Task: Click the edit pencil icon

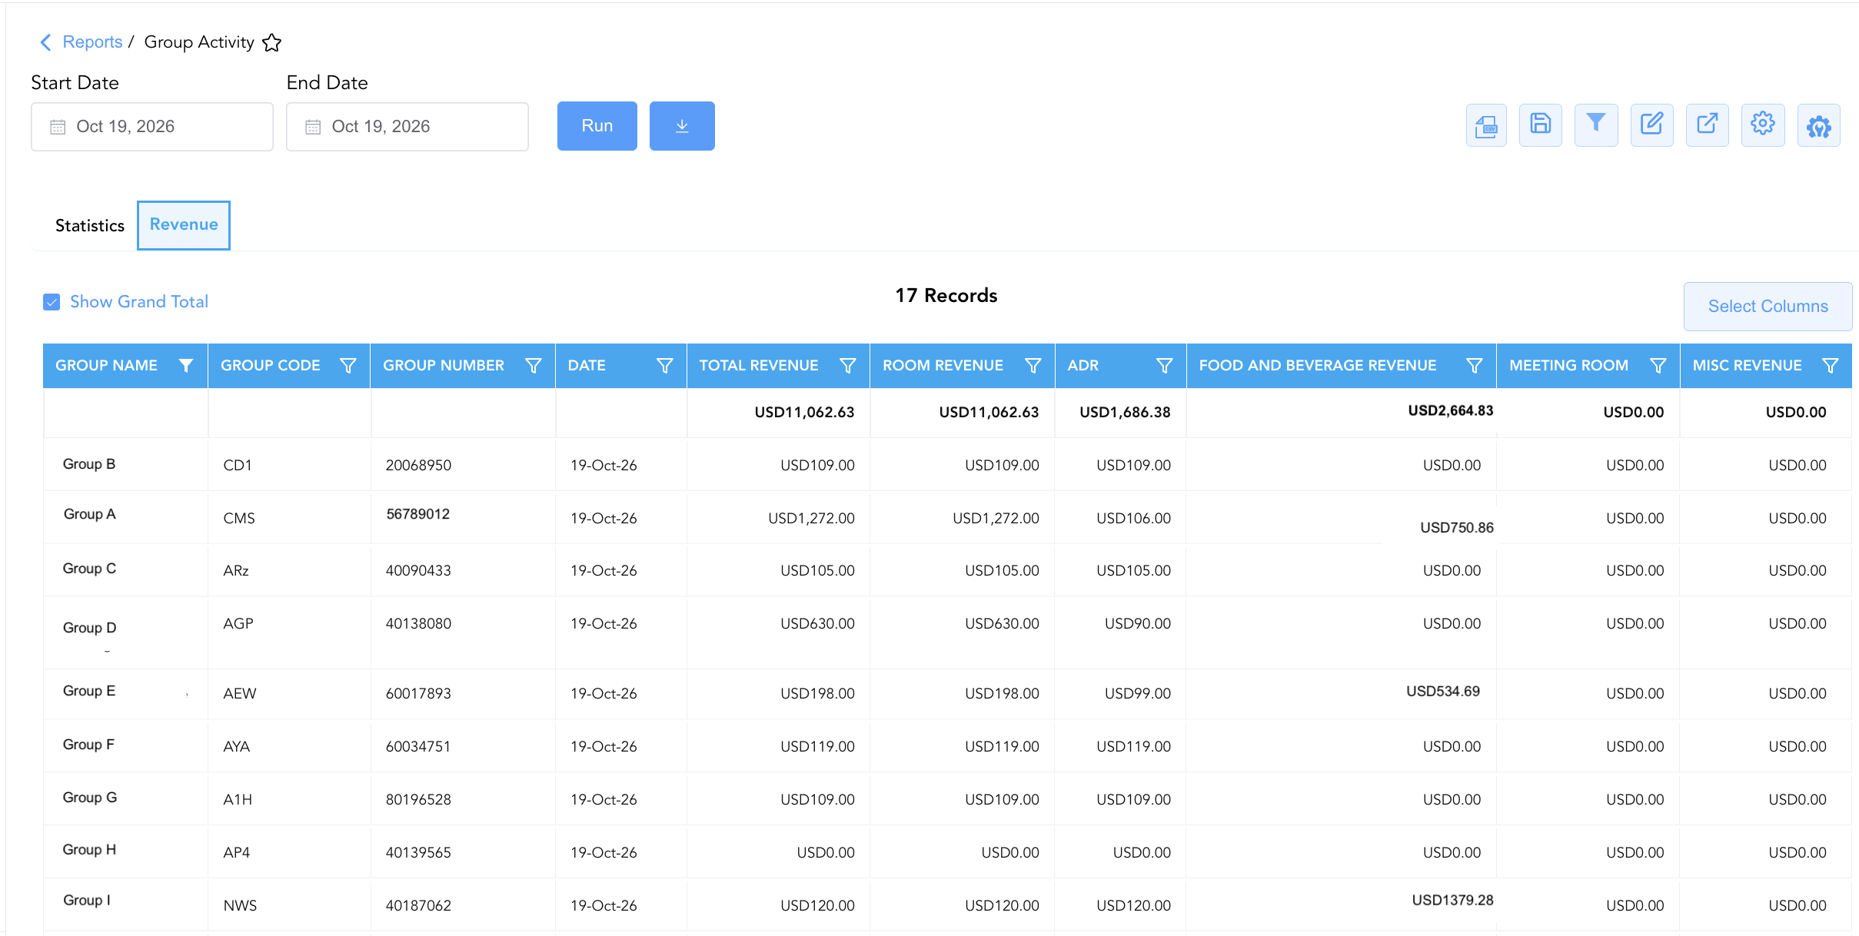Action: click(1651, 125)
